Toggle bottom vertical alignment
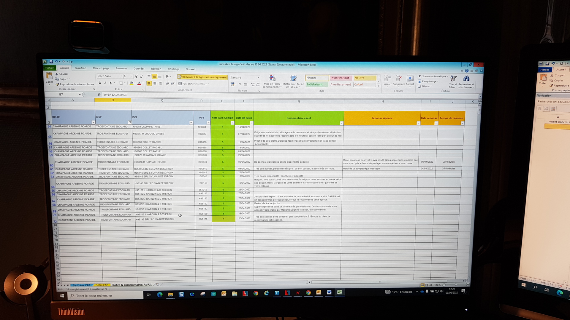 point(160,76)
